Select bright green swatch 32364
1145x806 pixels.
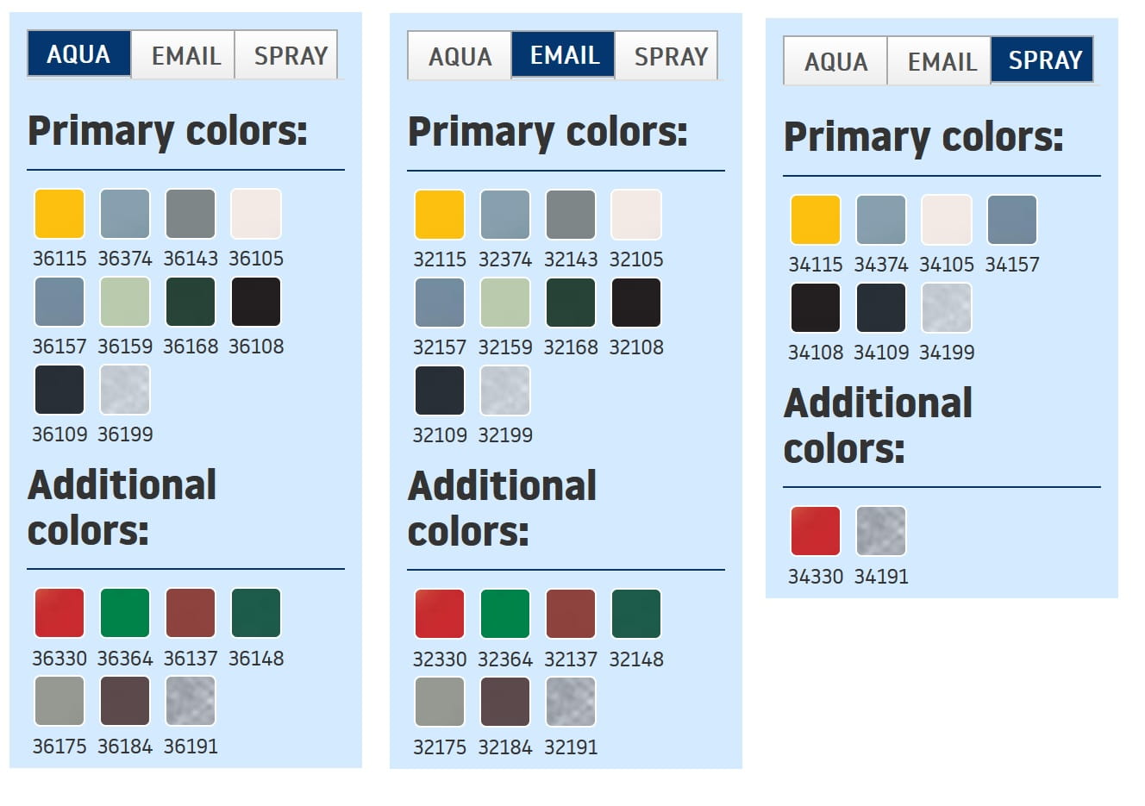pyautogui.click(x=505, y=614)
